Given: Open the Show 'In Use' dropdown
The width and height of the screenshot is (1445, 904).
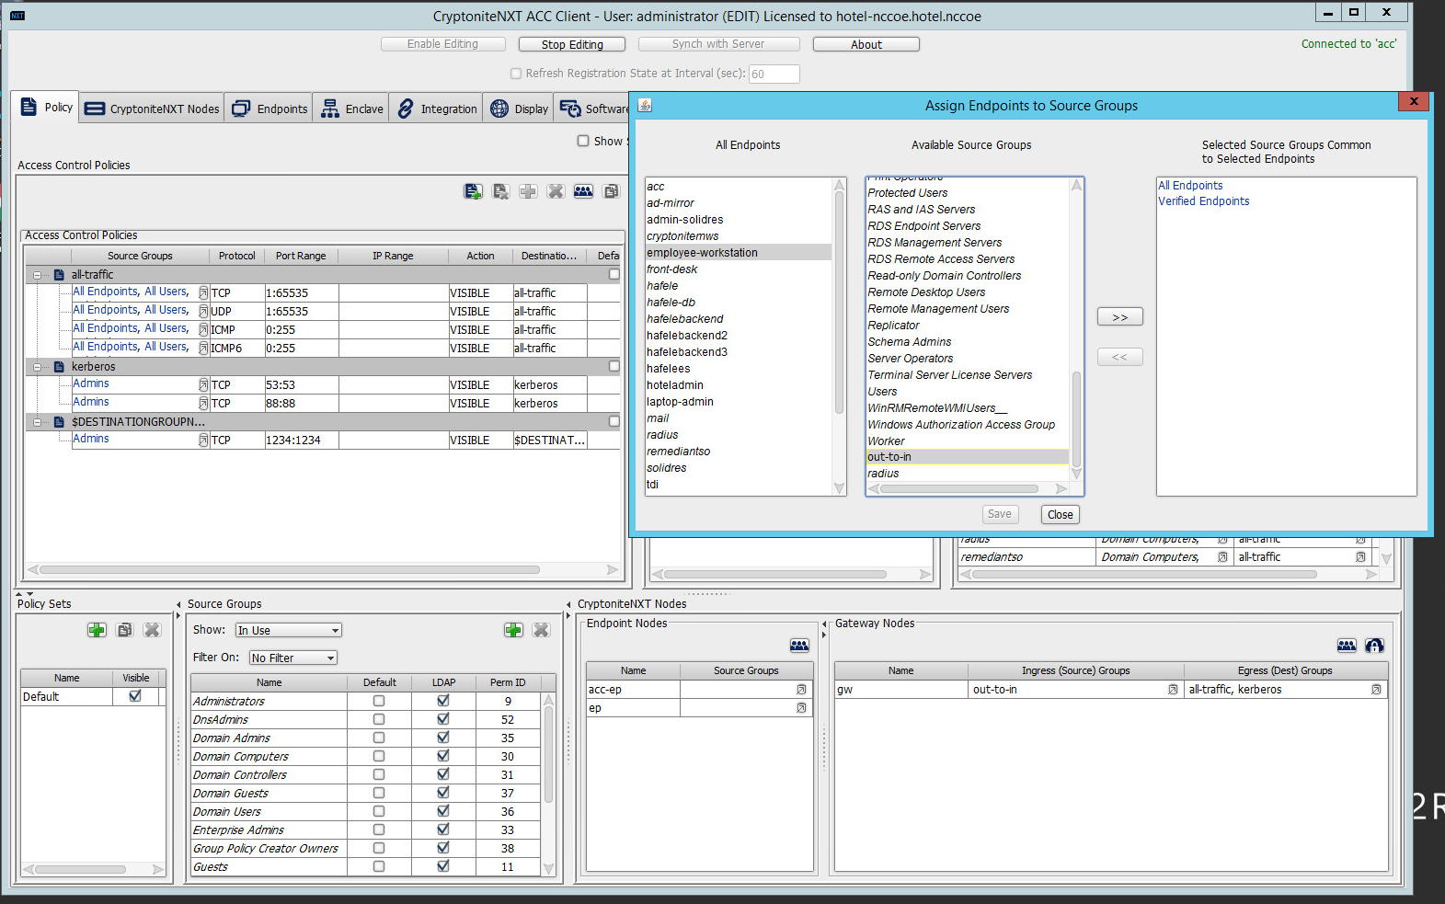Looking at the screenshot, I should click(289, 630).
